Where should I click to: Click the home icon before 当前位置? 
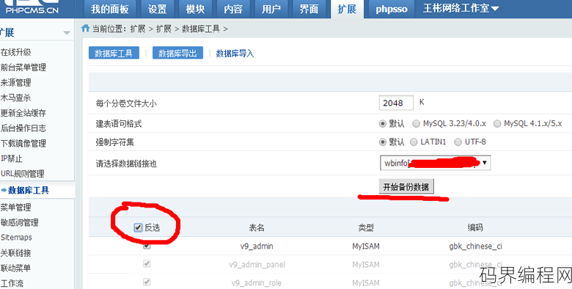coord(85,28)
